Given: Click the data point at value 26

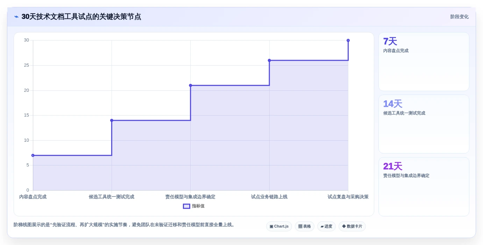Looking at the screenshot, I should [269, 60].
